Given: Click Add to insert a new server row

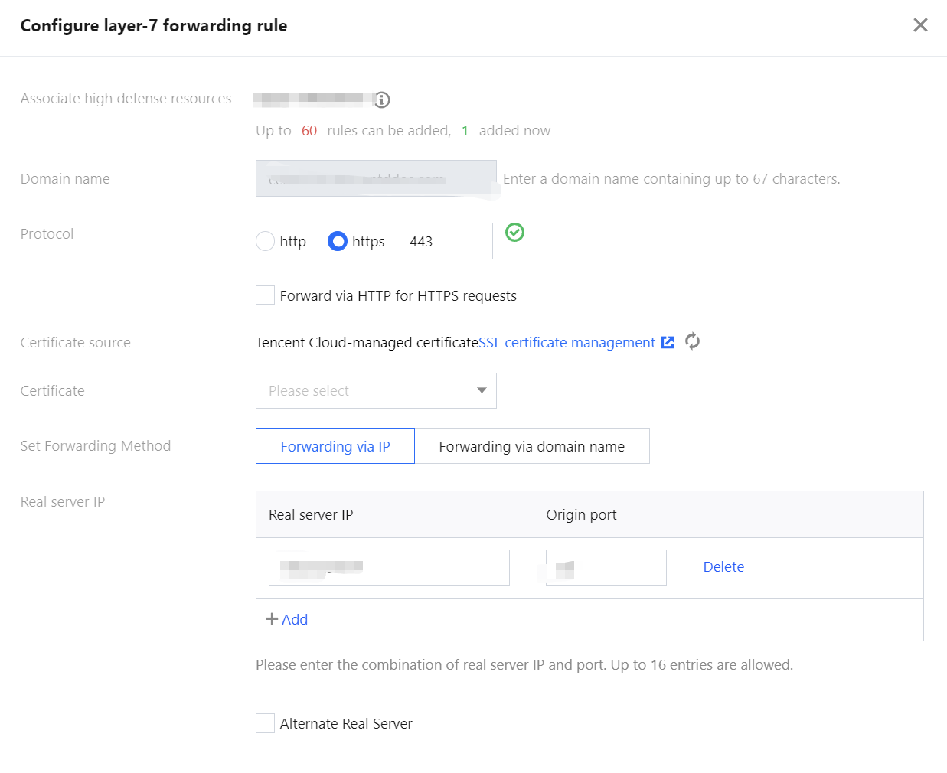Looking at the screenshot, I should [x=295, y=619].
